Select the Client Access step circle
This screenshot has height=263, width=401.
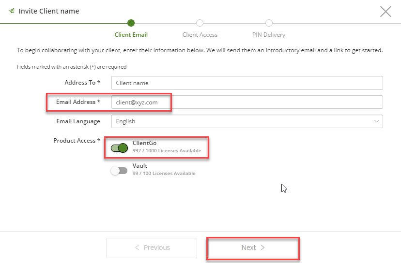pos(200,23)
